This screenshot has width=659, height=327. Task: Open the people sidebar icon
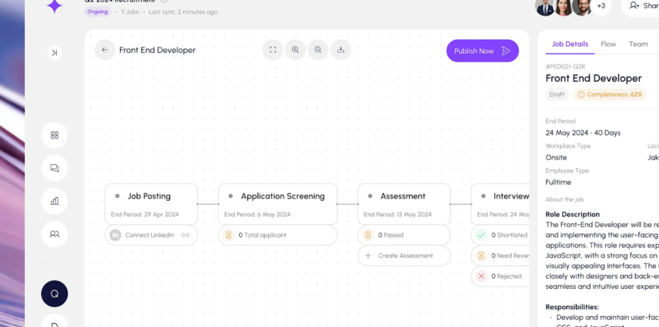55,234
